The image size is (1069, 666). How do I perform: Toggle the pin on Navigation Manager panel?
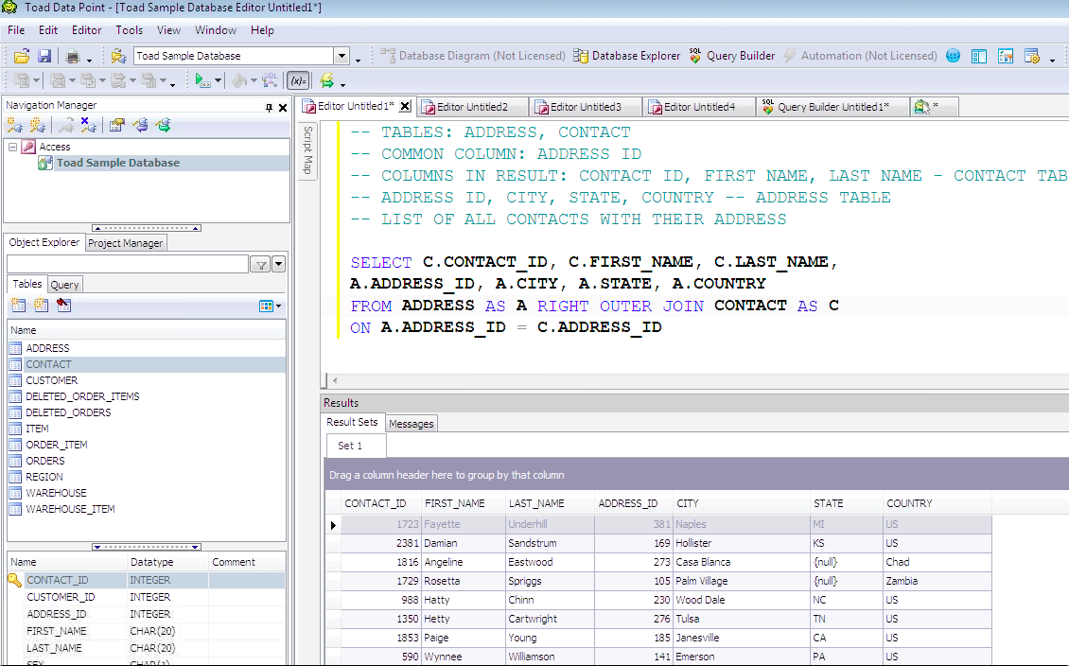point(269,108)
